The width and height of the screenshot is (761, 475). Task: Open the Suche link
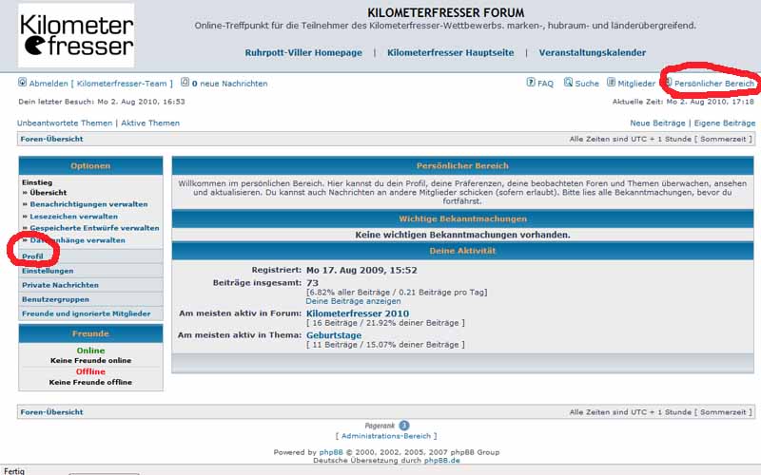587,84
